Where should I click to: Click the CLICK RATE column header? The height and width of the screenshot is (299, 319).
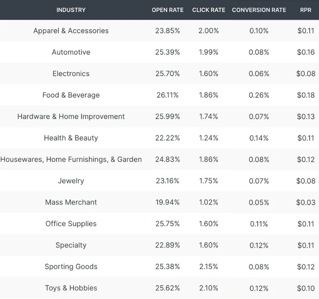209,10
